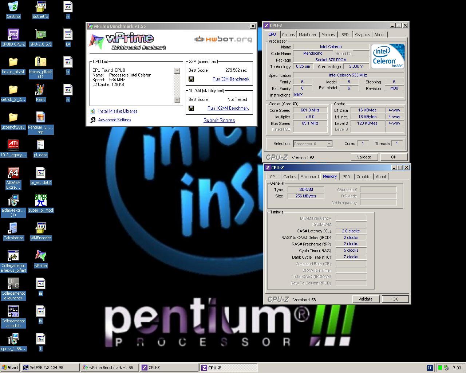Open About tab in lower CPU-Z window

(381, 177)
